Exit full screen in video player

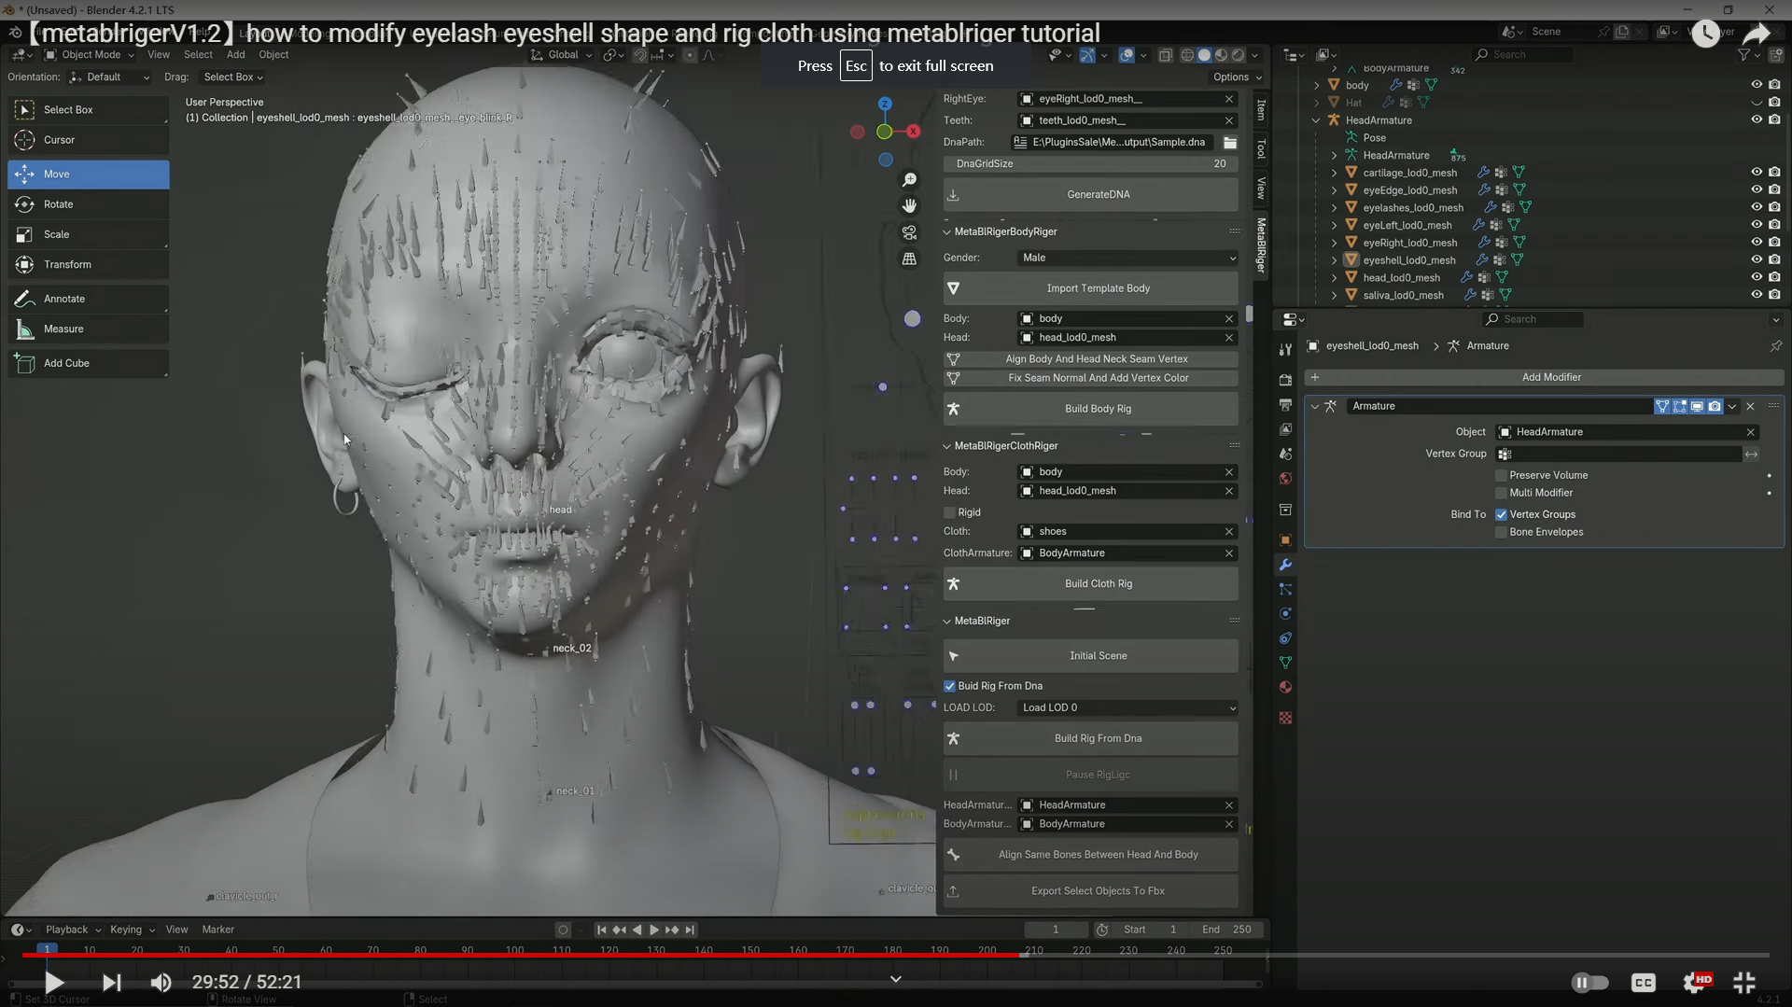coord(1744,982)
